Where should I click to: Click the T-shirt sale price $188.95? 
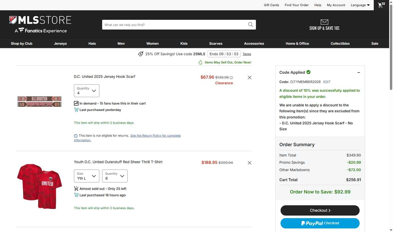click(209, 163)
